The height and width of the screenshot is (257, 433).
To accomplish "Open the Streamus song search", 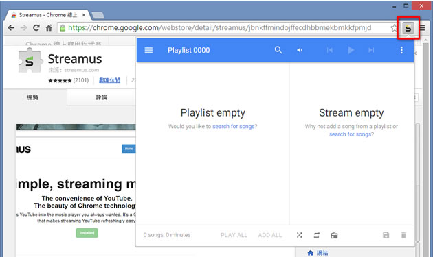I will pyautogui.click(x=278, y=50).
